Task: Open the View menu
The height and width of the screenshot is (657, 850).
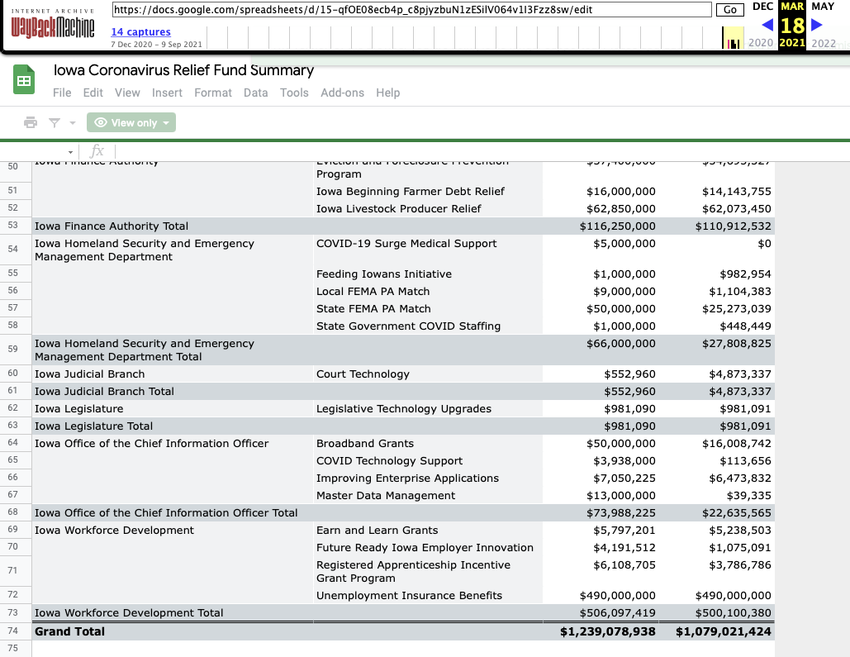Action: pos(127,93)
